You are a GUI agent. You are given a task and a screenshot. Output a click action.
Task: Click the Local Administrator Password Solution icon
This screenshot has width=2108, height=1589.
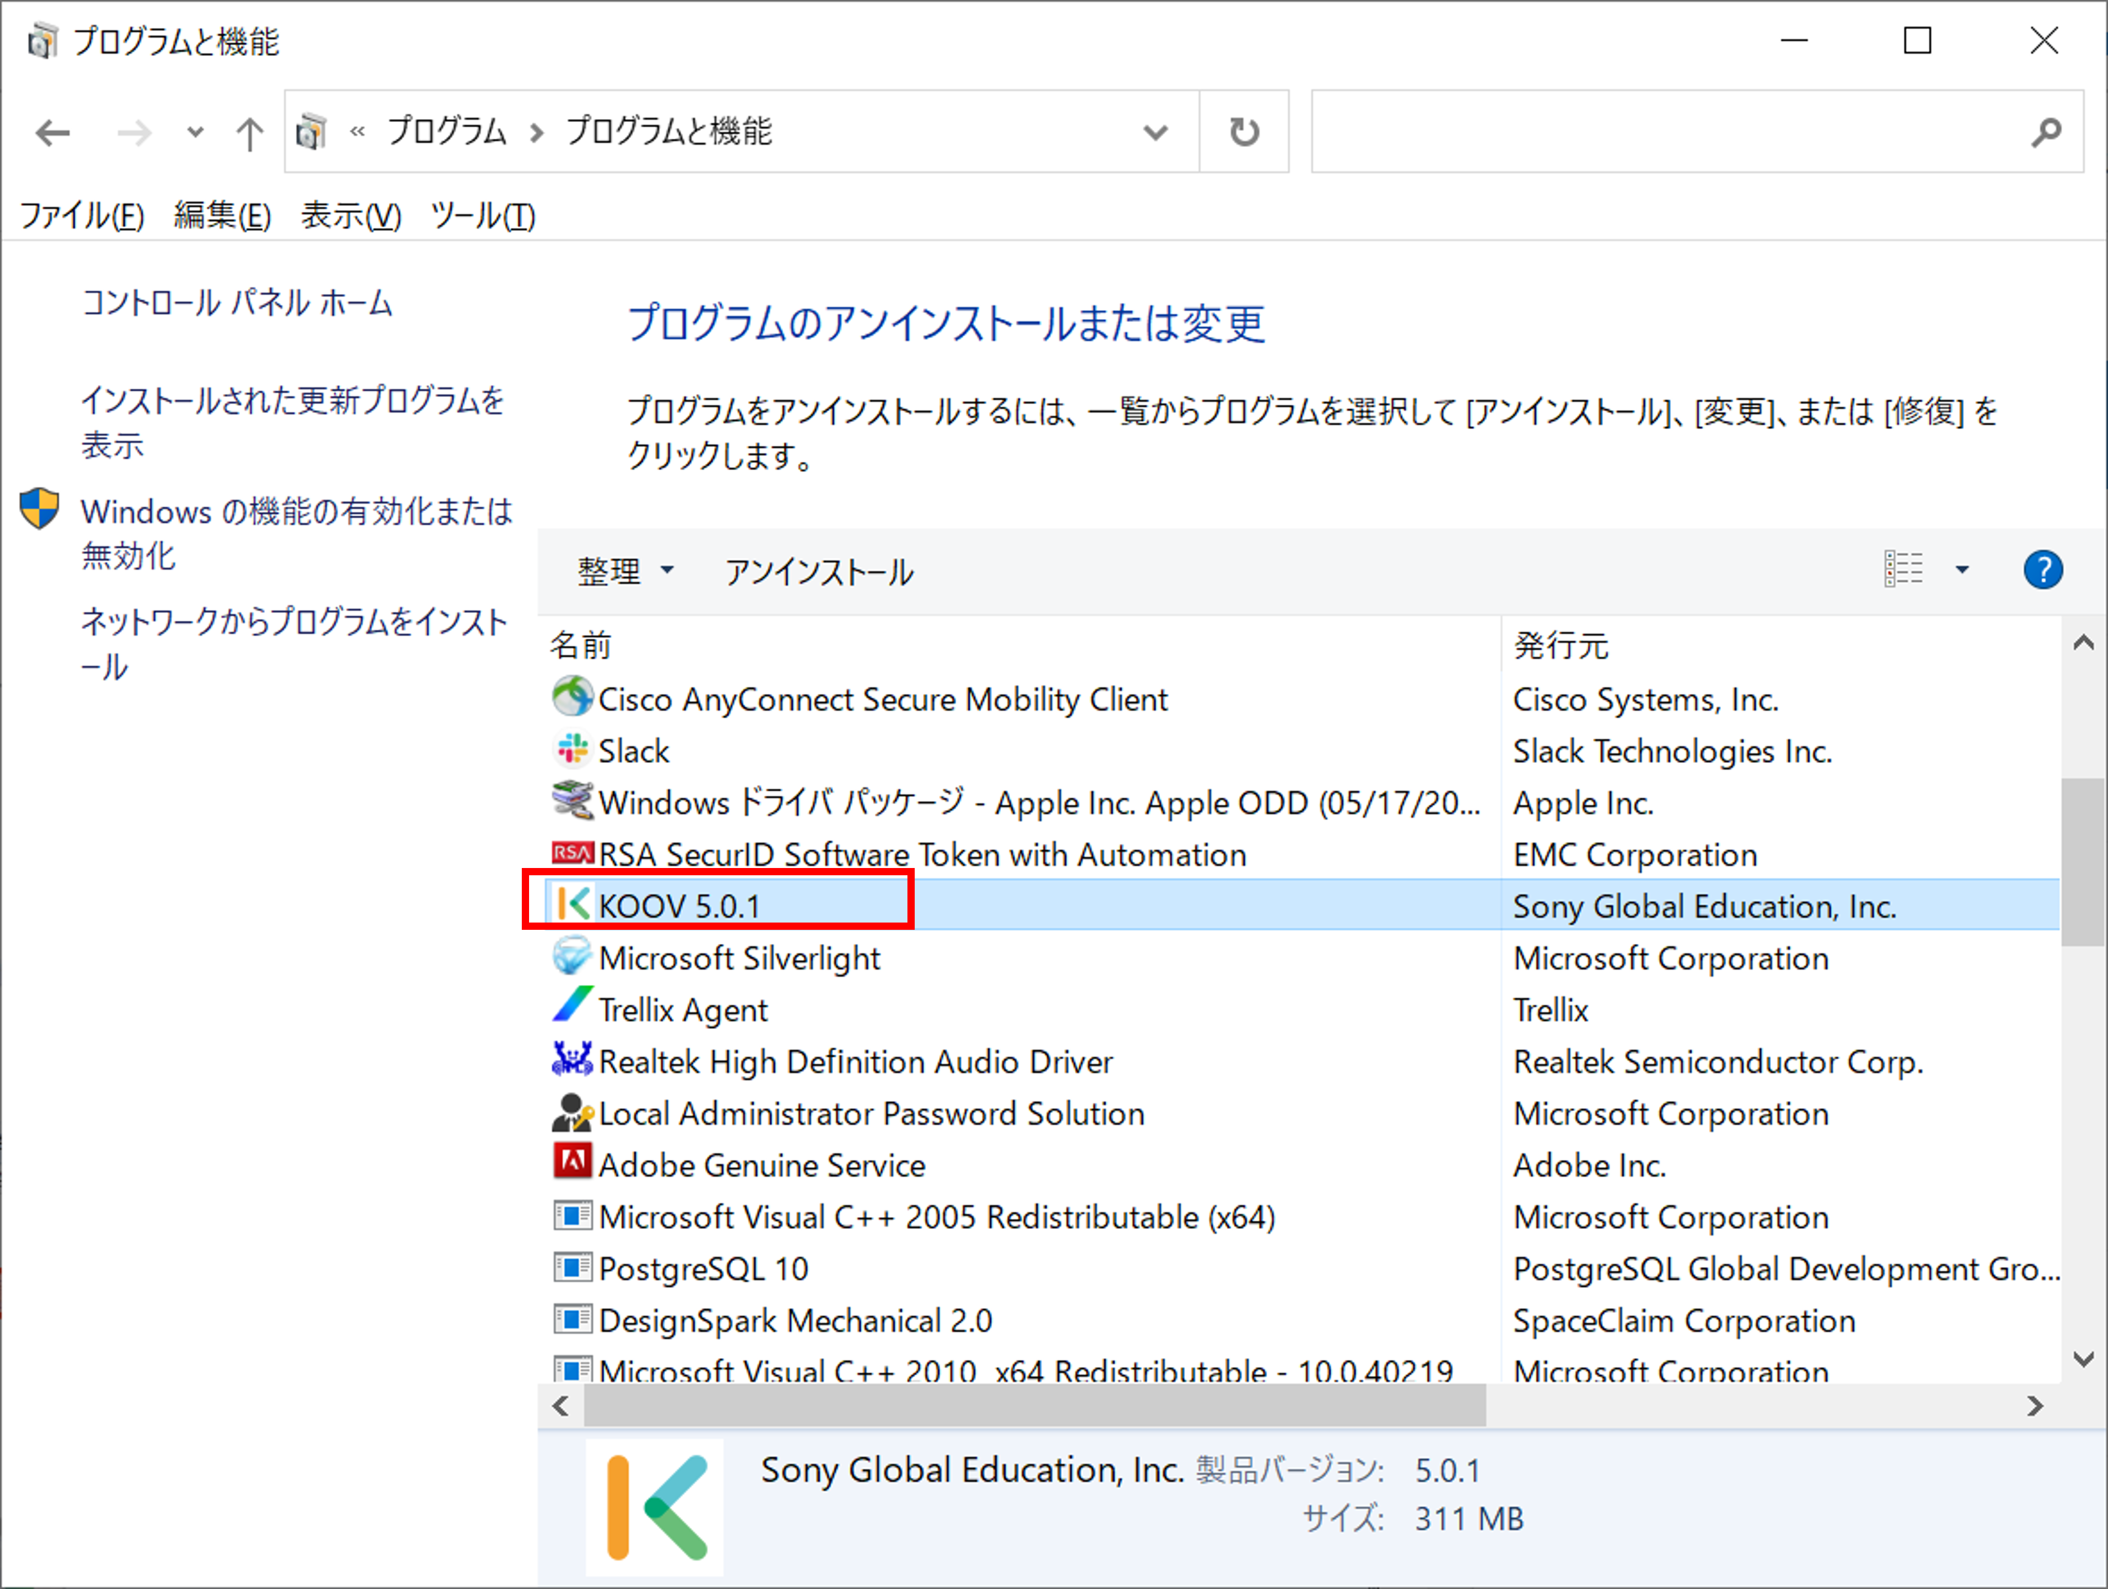click(x=572, y=1112)
